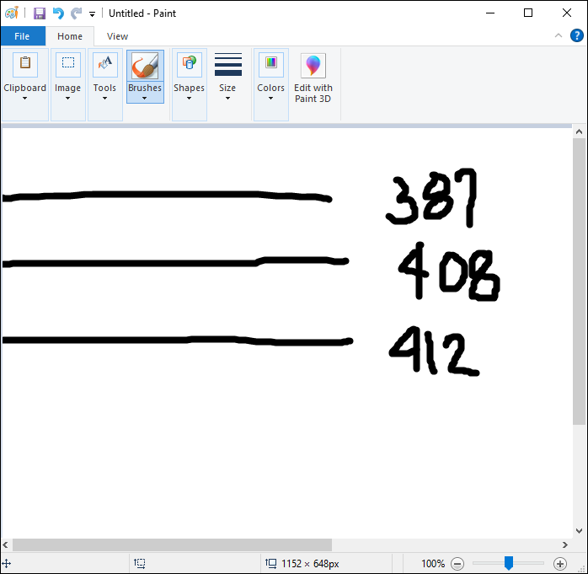Zoom in with the plus button

560,564
